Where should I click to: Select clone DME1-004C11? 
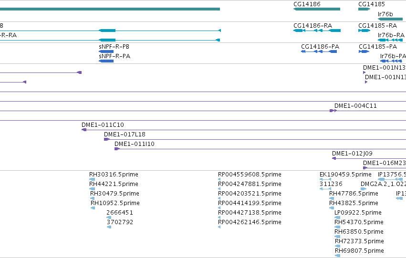(x=355, y=105)
